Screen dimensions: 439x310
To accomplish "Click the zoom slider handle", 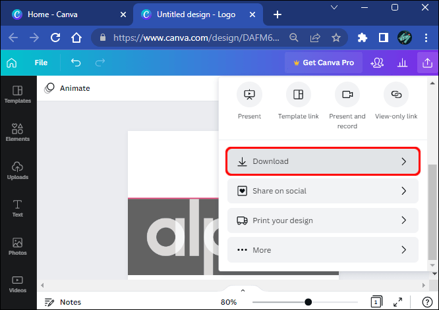I will click(308, 302).
